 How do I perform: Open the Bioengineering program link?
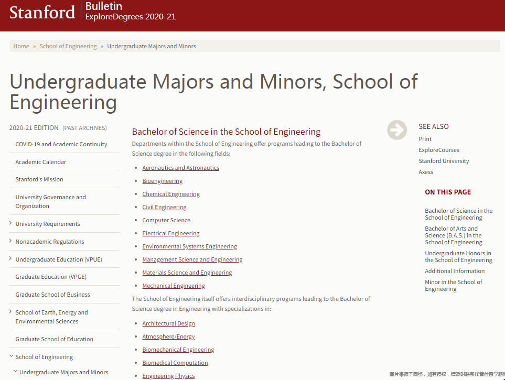163,181
